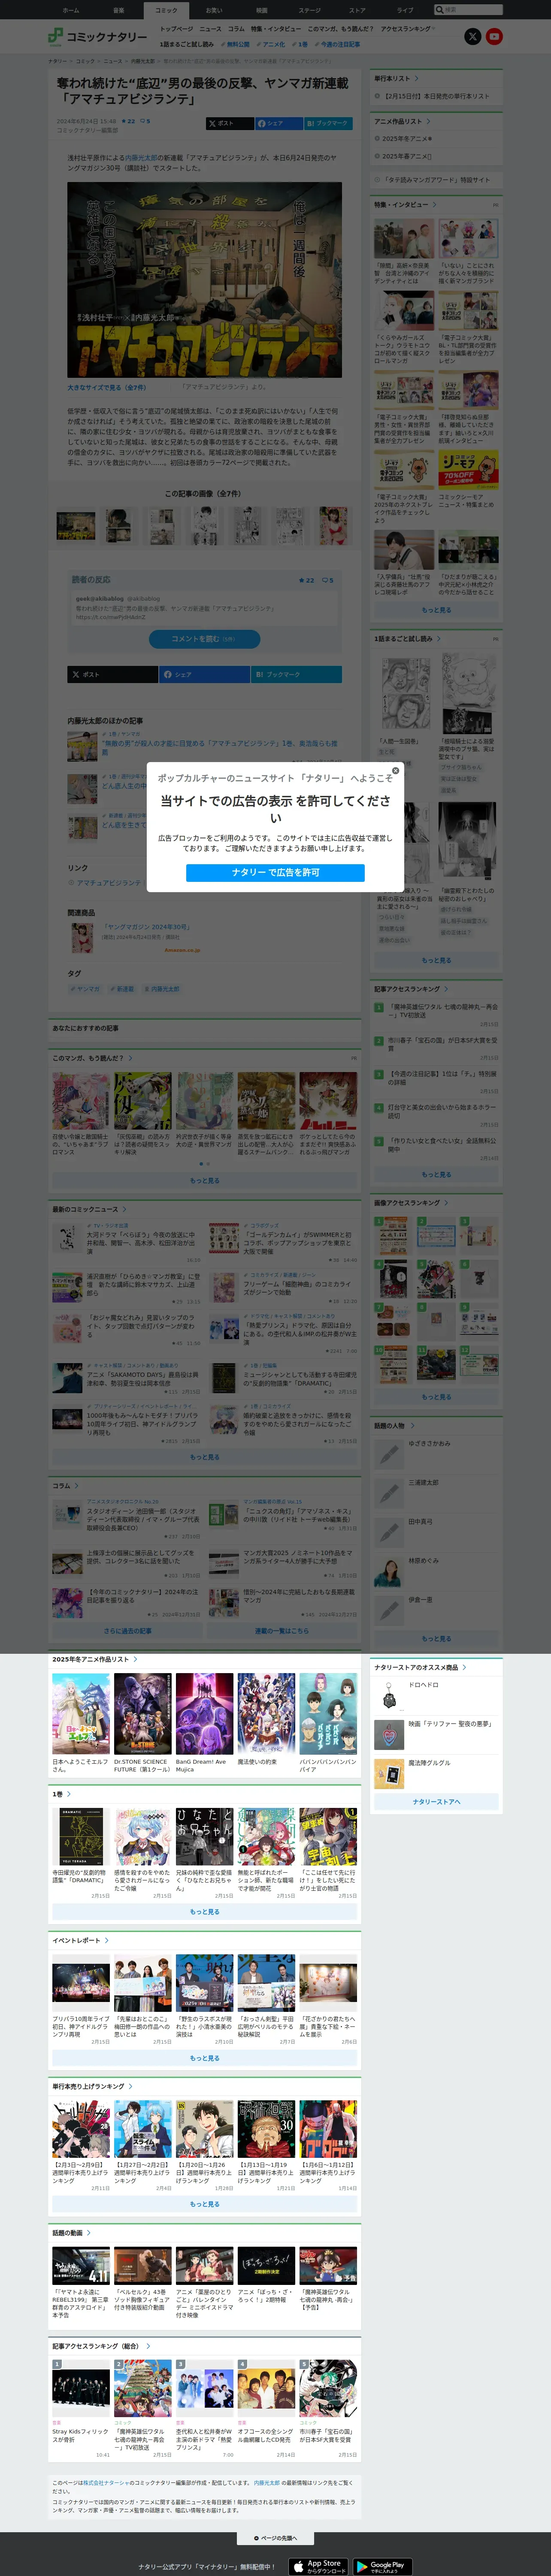Open ヤングマガジン 2024年30号 product thumbnail
This screenshot has height=2576, width=551.
[81, 938]
